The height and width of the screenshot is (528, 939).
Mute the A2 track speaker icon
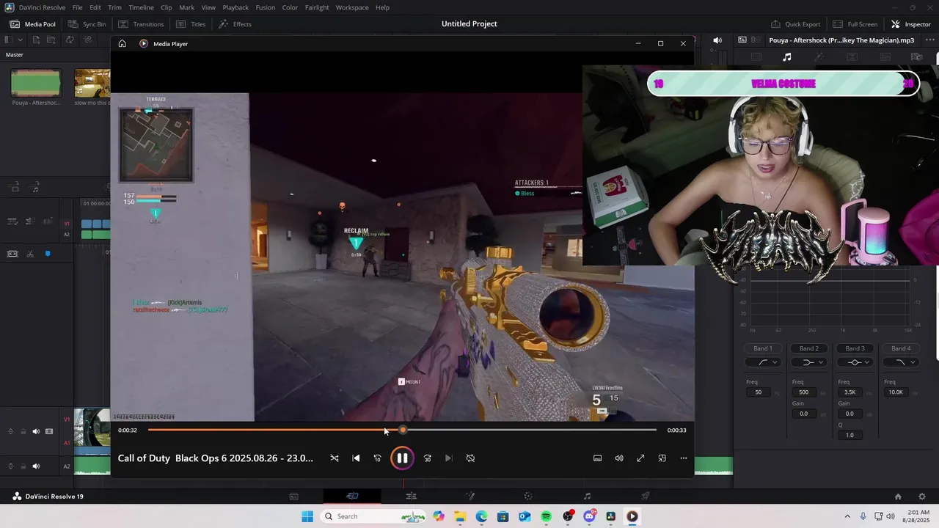point(36,466)
